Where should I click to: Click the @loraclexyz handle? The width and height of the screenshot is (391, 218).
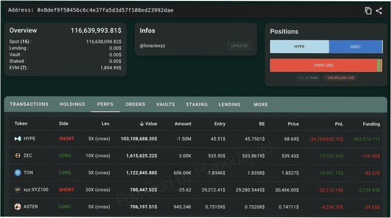pyautogui.click(x=152, y=46)
